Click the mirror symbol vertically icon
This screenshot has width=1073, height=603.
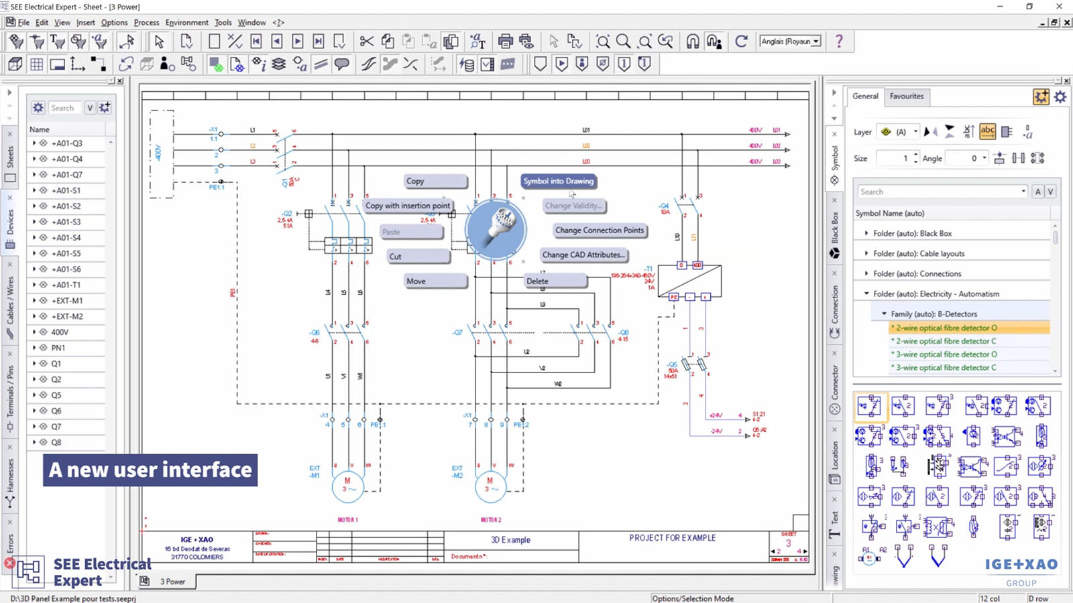(x=950, y=132)
